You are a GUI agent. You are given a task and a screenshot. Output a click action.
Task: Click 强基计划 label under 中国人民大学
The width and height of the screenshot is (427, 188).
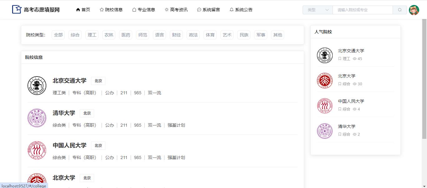176,157
